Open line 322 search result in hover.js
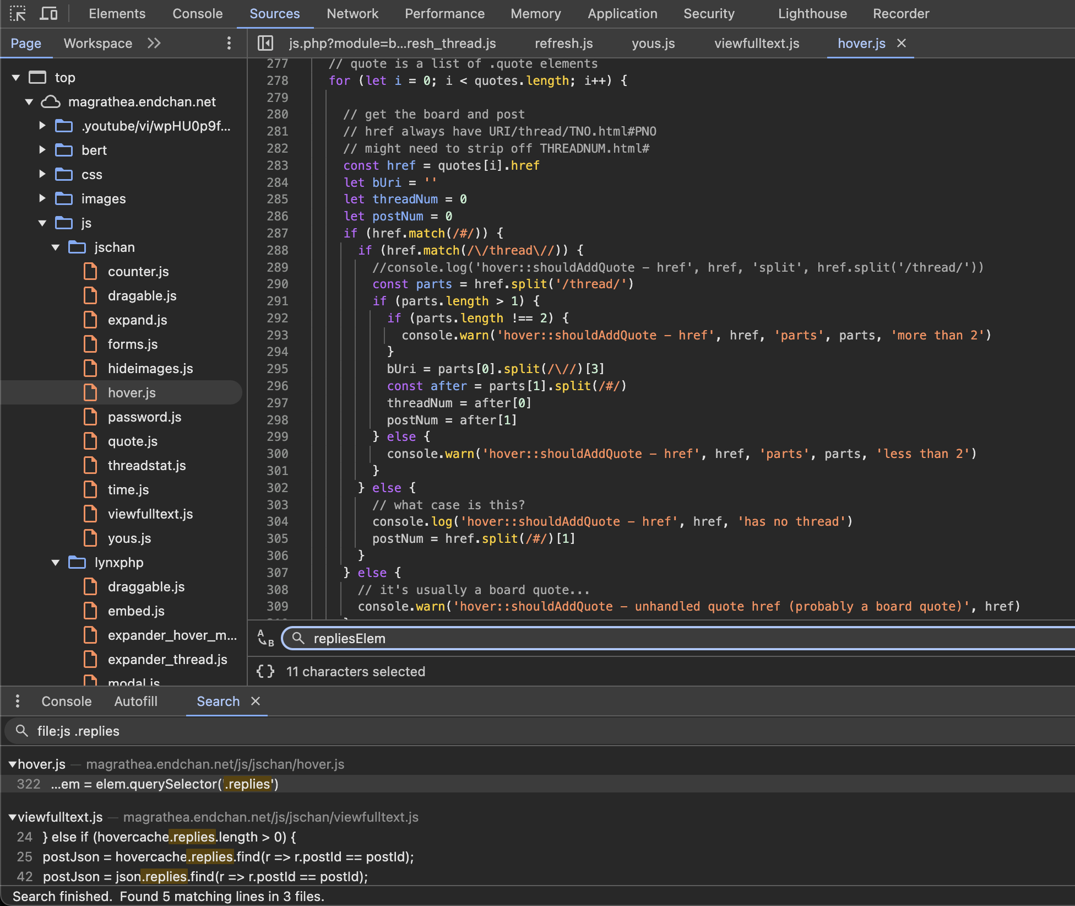Viewport: 1075px width, 906px height. coord(165,784)
